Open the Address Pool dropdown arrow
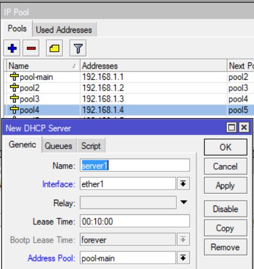The width and height of the screenshot is (254, 269). [183, 258]
